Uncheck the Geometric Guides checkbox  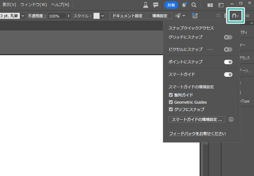[171, 102]
